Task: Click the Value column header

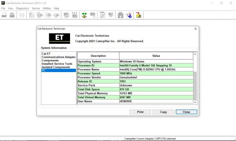Action: [156, 56]
